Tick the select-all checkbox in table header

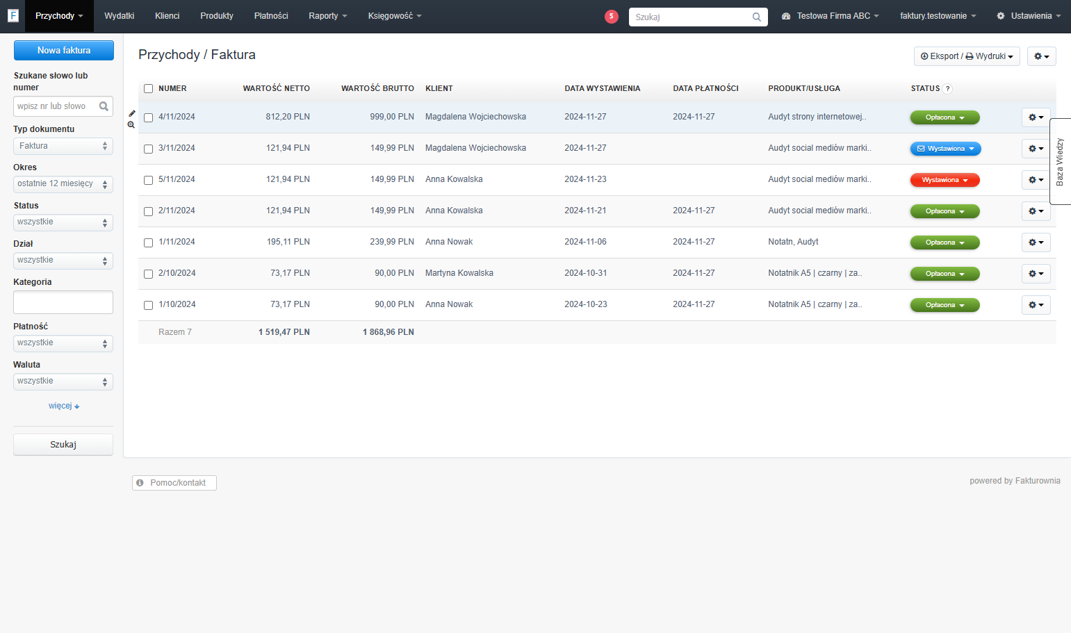click(148, 88)
